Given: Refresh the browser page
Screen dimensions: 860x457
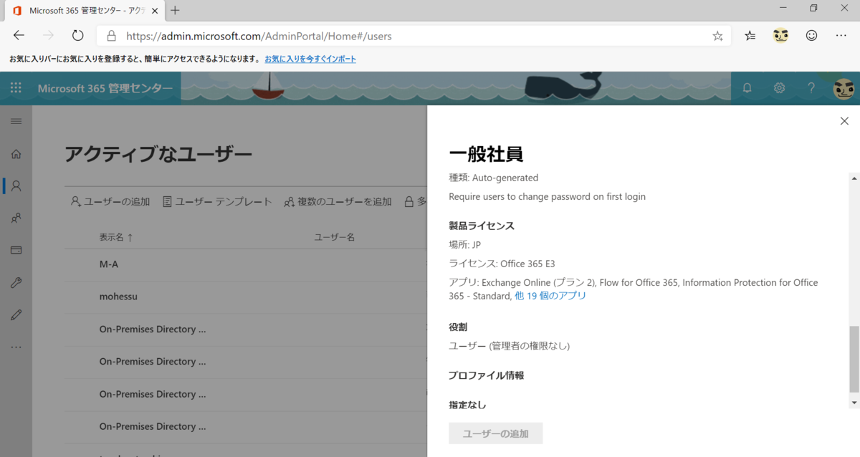Looking at the screenshot, I should click(78, 35).
